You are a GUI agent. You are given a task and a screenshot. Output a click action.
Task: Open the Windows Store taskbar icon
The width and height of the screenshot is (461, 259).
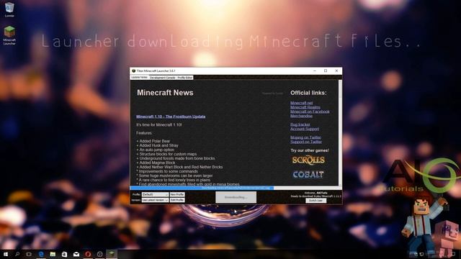(x=64, y=254)
